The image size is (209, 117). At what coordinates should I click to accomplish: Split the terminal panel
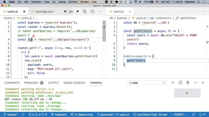[180, 83]
